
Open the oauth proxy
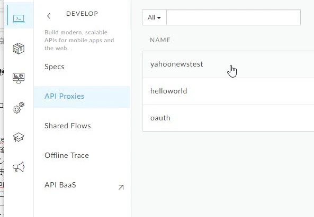point(228,118)
